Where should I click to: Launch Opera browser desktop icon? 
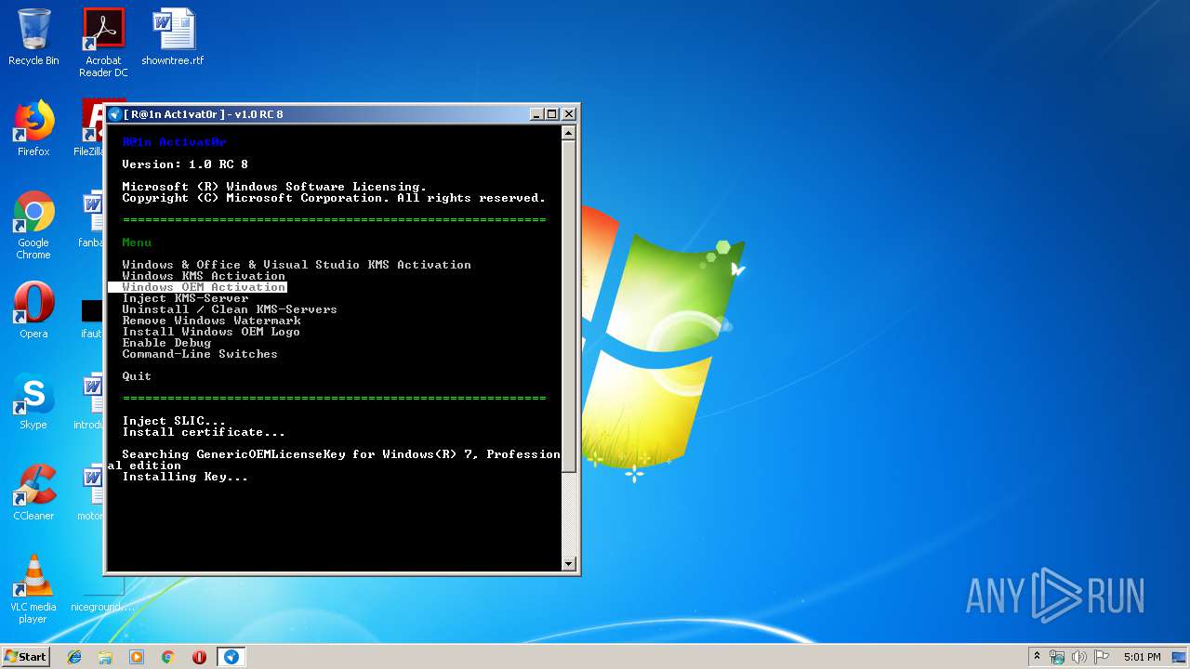(33, 310)
